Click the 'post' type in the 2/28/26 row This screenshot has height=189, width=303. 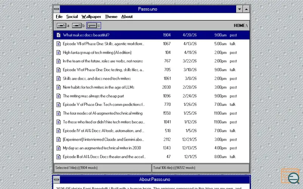pyautogui.click(x=233, y=87)
